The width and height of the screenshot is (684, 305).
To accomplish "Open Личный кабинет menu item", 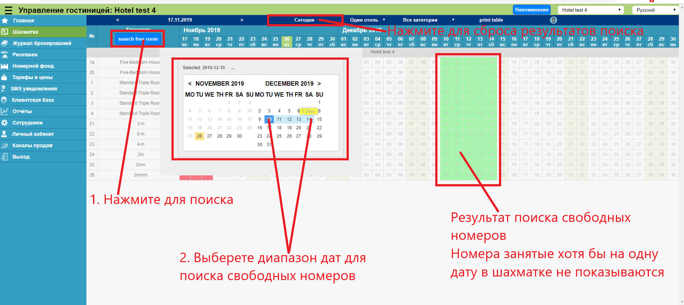I will coord(33,134).
